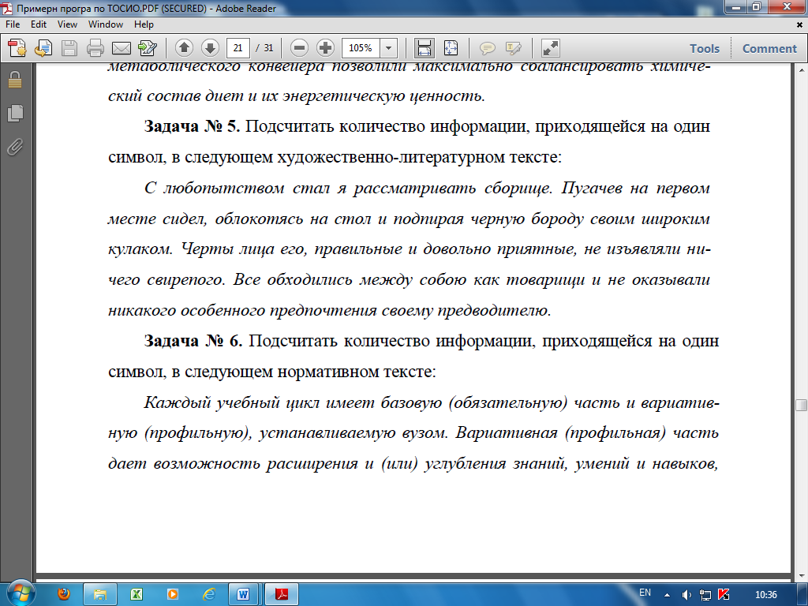Open the Help menu

[x=144, y=24]
